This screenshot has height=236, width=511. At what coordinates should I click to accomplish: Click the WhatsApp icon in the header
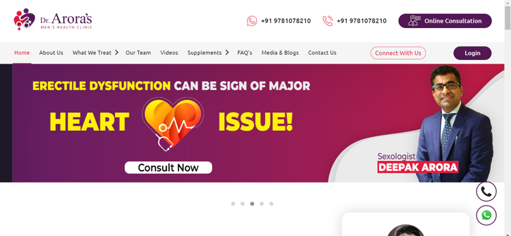click(x=252, y=21)
